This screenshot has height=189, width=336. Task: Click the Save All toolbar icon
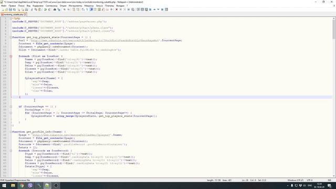(14, 9)
